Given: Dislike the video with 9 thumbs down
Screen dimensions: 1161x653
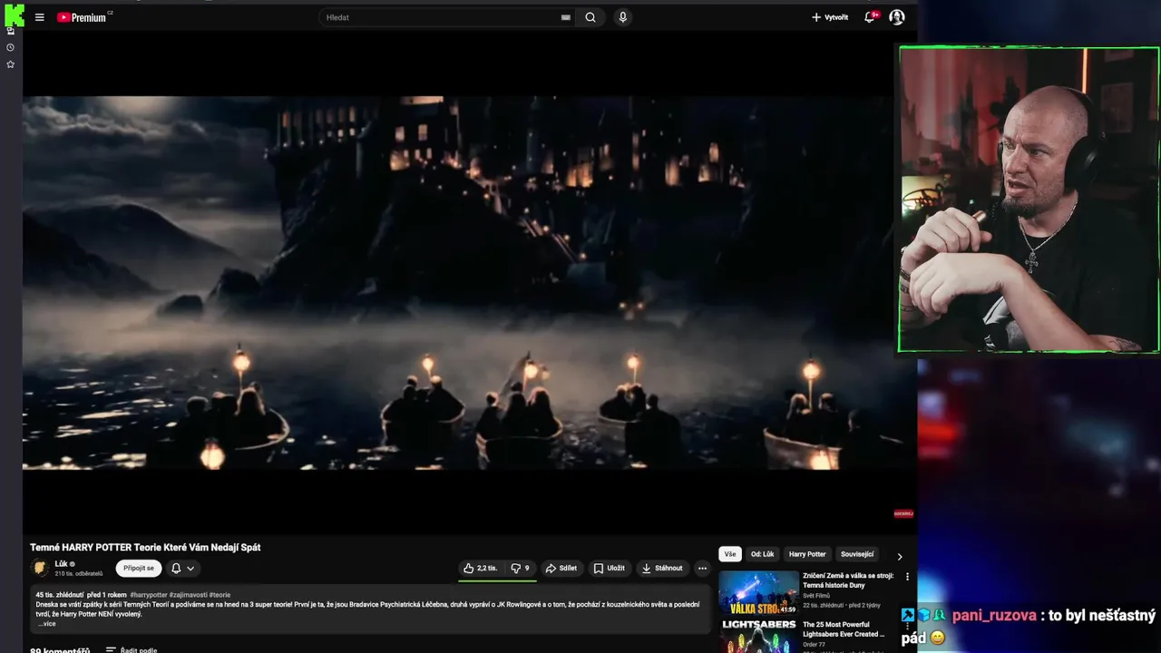Looking at the screenshot, I should tap(521, 569).
